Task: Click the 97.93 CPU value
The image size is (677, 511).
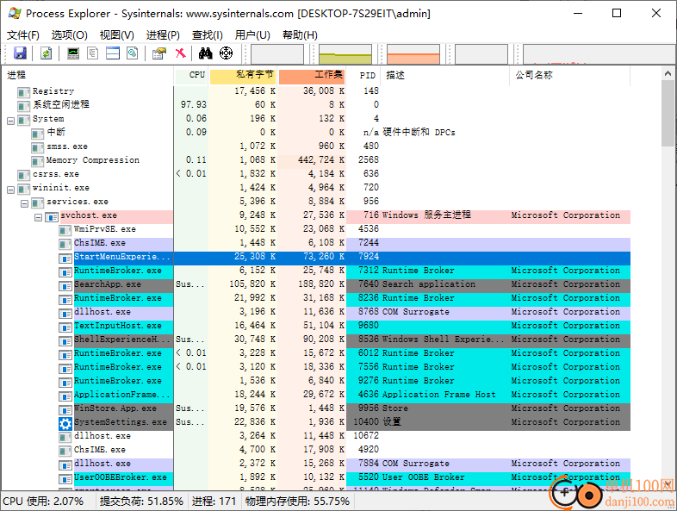Action: click(x=194, y=105)
